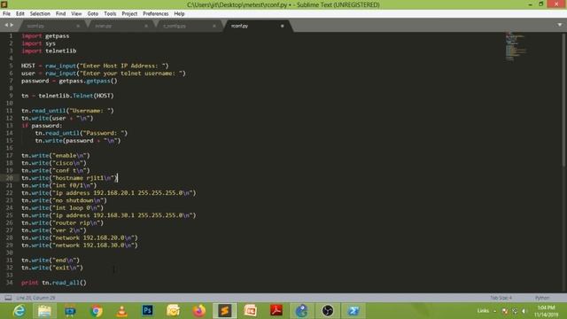This screenshot has width=567, height=319.
Task: Open OBS Studio from the taskbar
Action: point(328,311)
